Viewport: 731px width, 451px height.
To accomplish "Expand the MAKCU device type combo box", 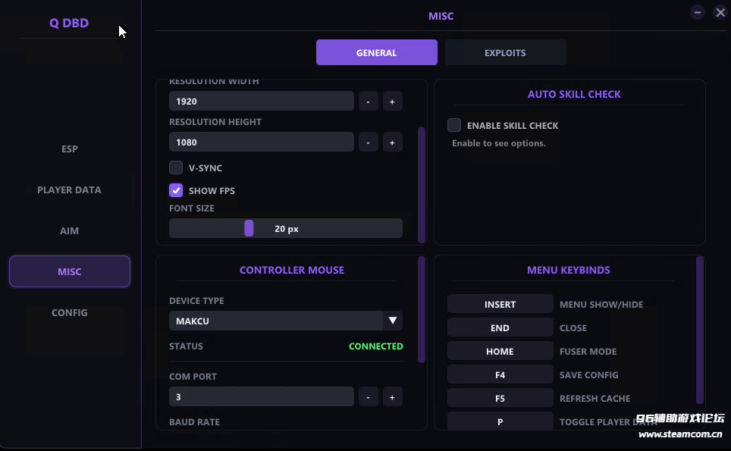I will click(286, 321).
